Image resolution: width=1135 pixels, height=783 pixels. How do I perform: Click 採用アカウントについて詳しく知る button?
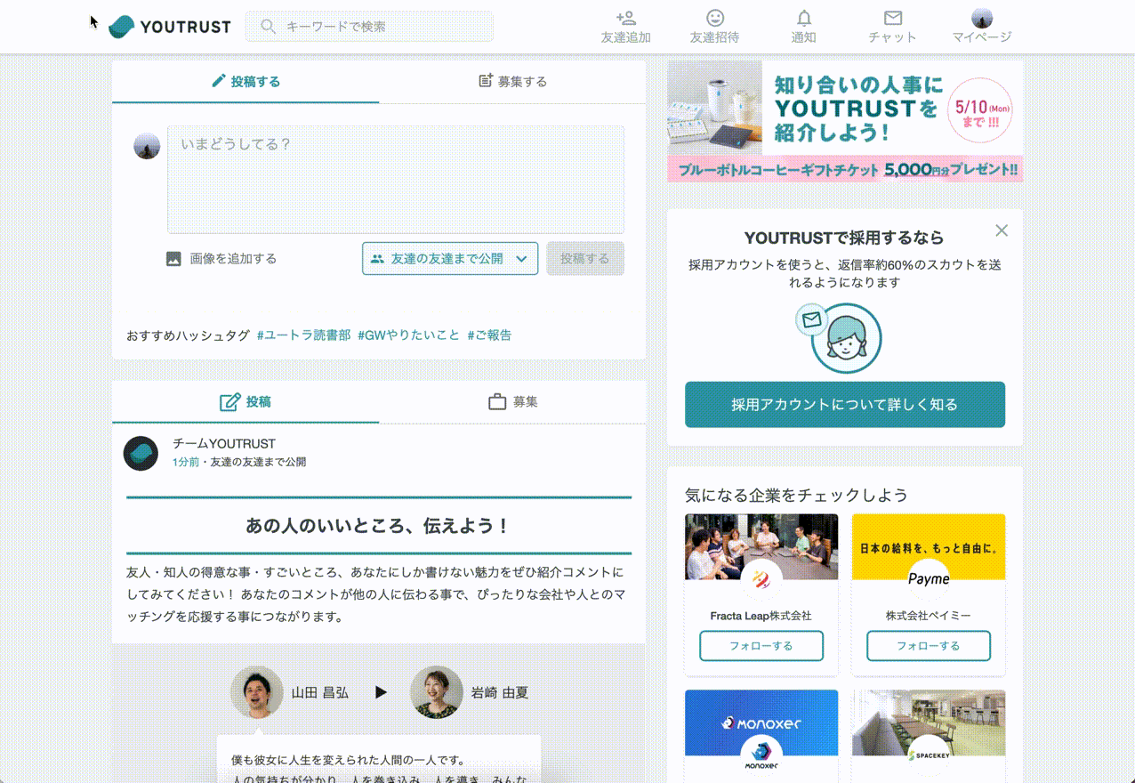coord(845,405)
